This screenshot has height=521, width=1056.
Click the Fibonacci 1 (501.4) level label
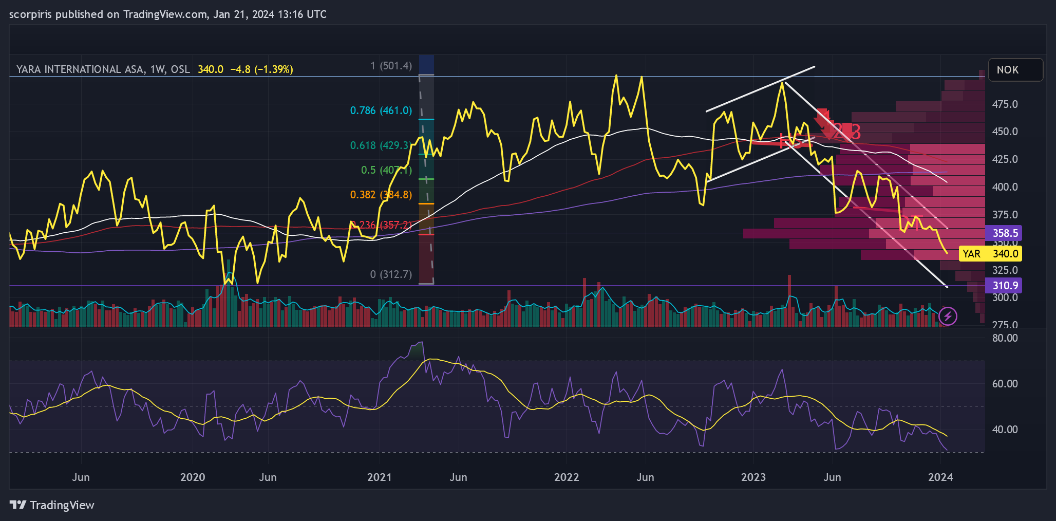click(x=391, y=66)
